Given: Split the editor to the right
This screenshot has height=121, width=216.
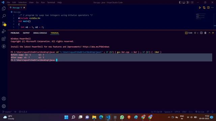Looking at the screenshot, I should (208, 8).
